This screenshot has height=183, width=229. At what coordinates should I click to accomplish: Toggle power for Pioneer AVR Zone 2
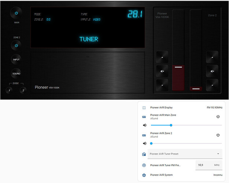click(x=218, y=135)
